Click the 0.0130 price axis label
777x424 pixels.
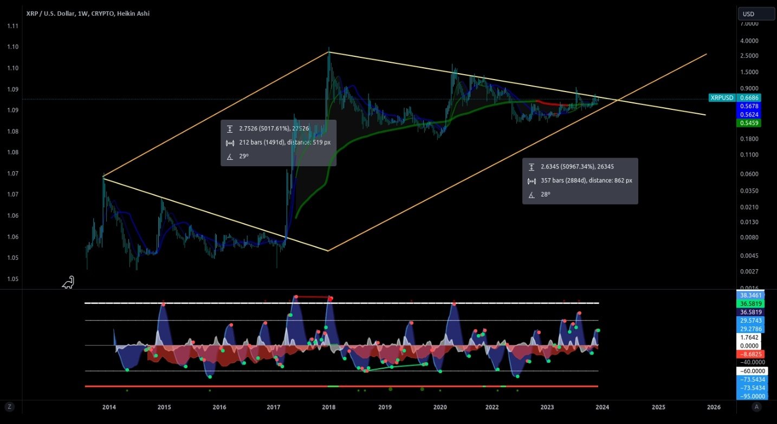(x=750, y=222)
